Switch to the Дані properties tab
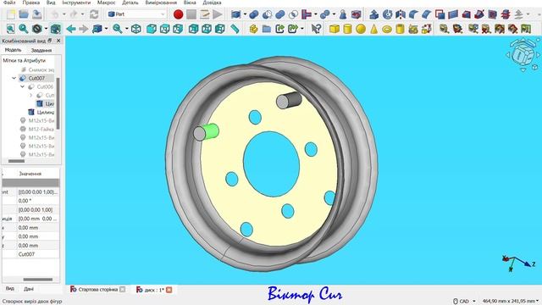 click(29, 289)
